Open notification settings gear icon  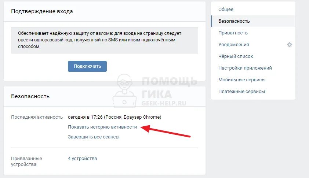coord(289,45)
